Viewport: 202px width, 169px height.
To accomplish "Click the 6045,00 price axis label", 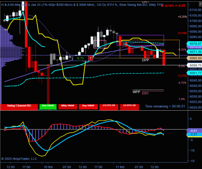I will pyautogui.click(x=196, y=80).
